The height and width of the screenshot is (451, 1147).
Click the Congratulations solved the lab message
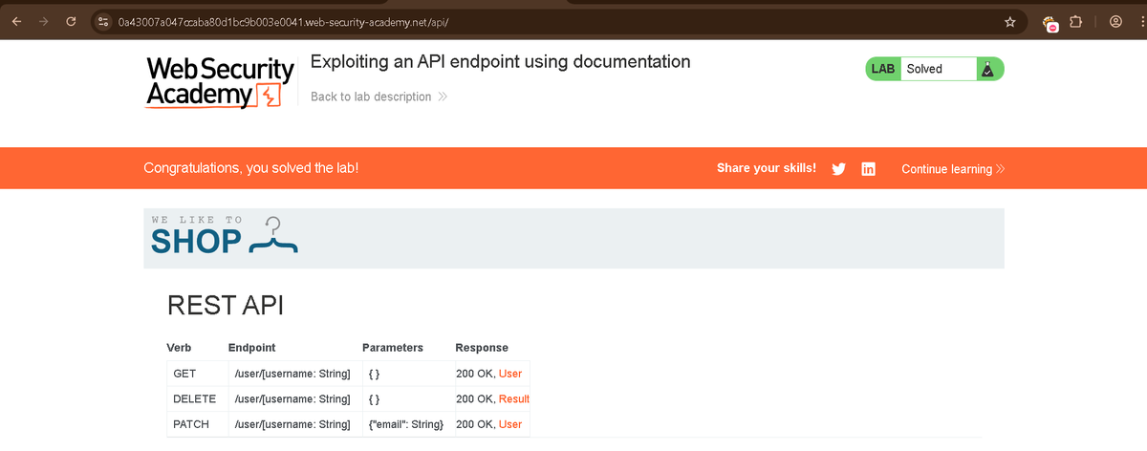tap(250, 168)
